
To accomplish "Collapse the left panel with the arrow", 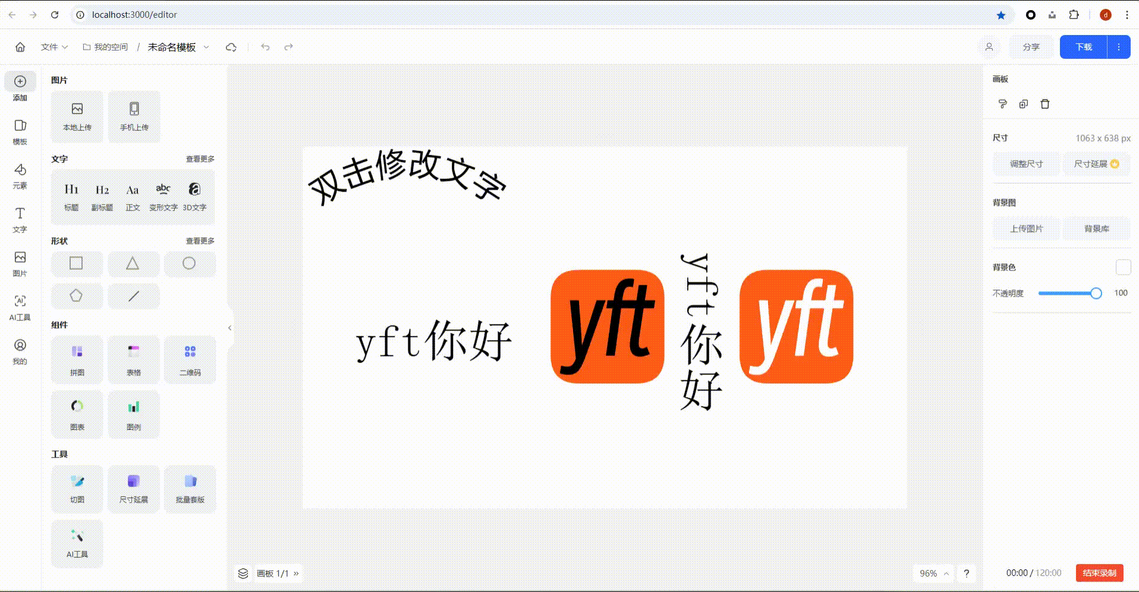I will (x=229, y=328).
